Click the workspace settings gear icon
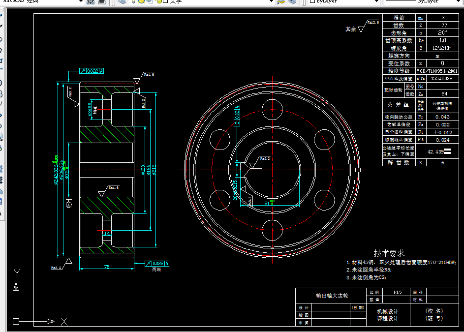 click(91, 2)
